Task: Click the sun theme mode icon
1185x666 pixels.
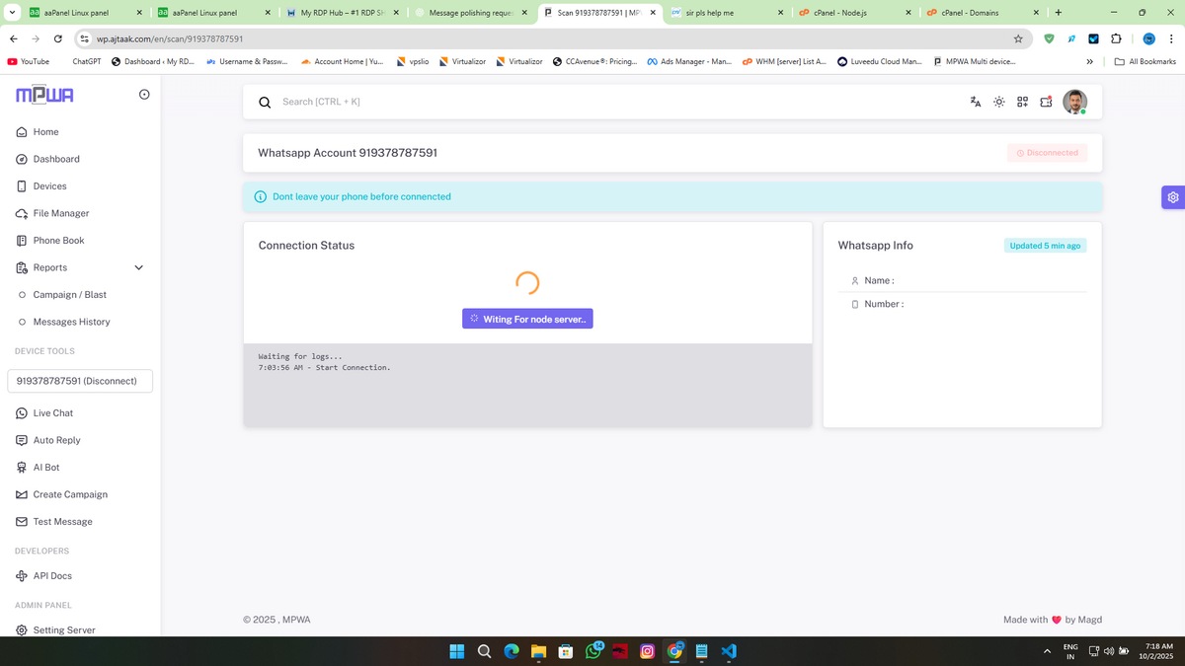Action: click(998, 102)
